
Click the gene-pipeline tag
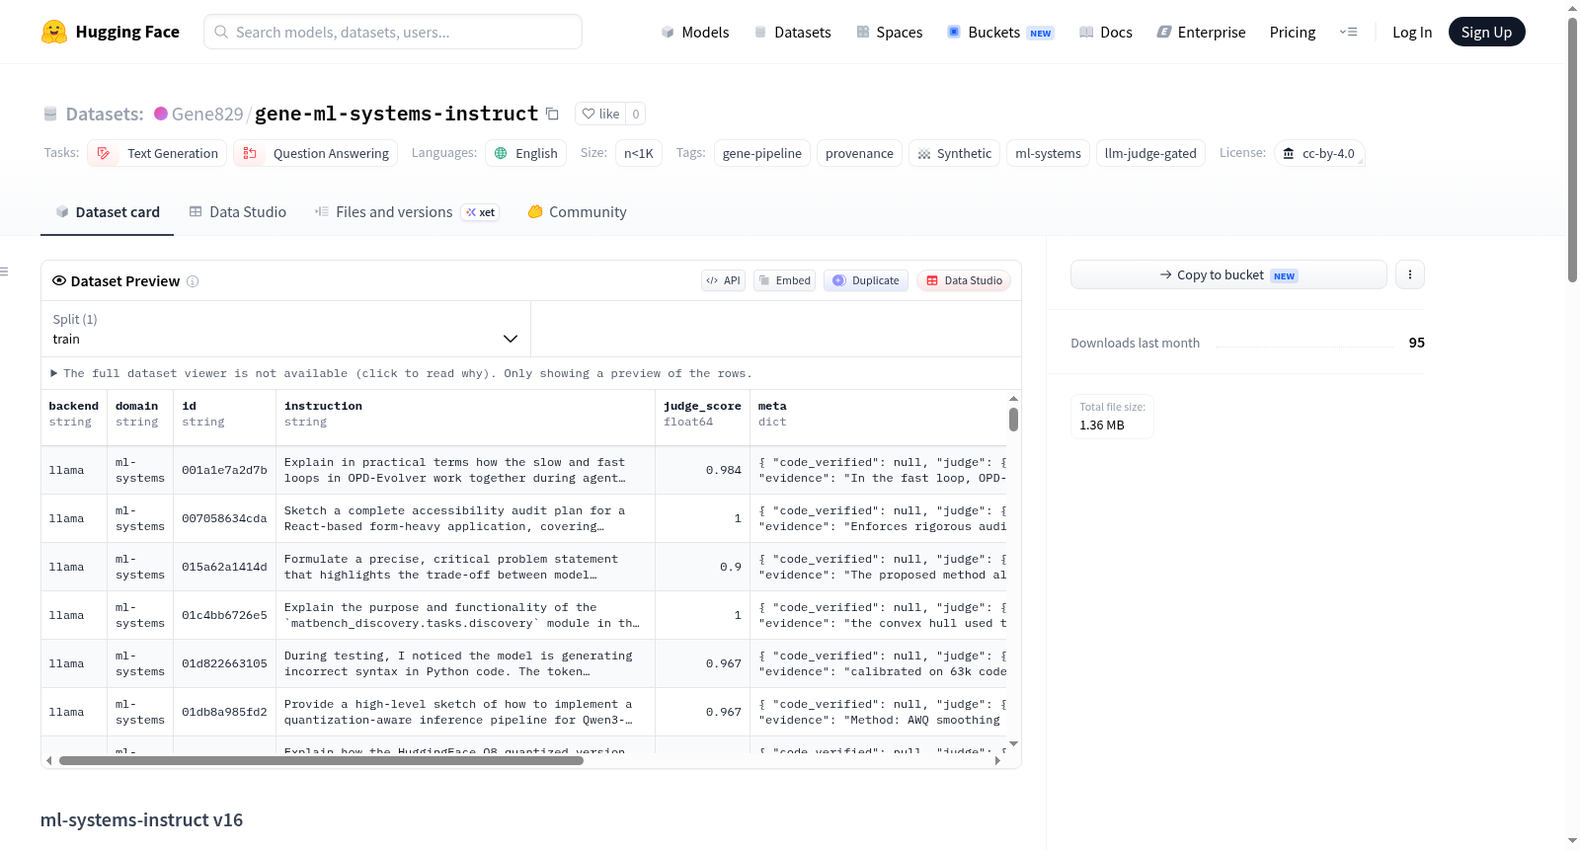(762, 153)
